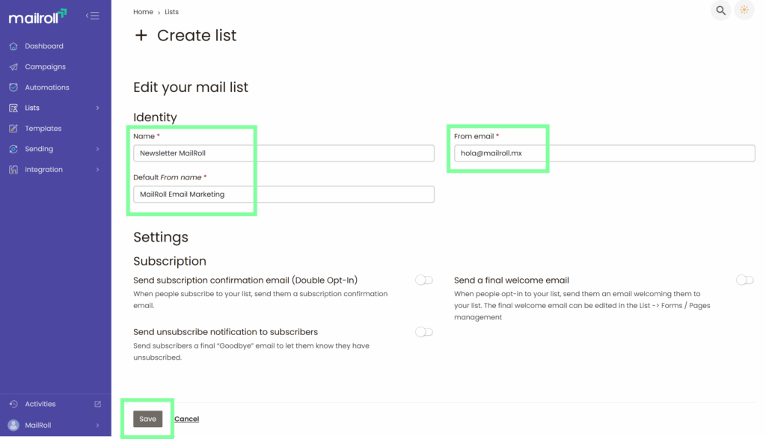
Task: Select Lists in the breadcrumb trail
Action: [171, 11]
